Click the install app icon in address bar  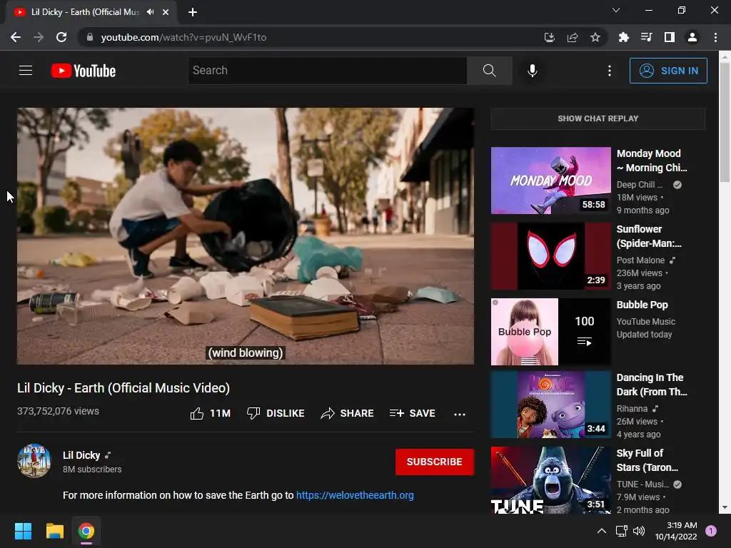549,37
